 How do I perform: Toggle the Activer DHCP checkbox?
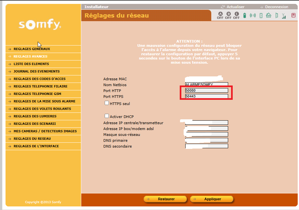(107, 116)
